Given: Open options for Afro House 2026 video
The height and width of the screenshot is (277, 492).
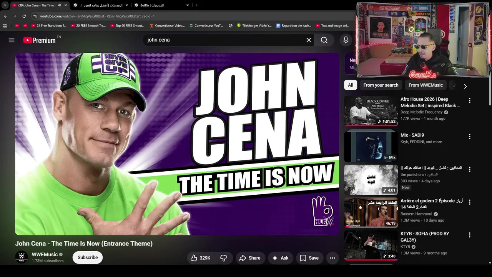Looking at the screenshot, I should [x=469, y=100].
